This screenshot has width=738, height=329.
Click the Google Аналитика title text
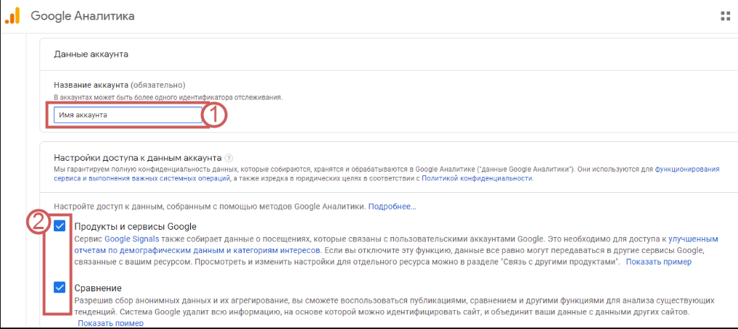click(83, 16)
